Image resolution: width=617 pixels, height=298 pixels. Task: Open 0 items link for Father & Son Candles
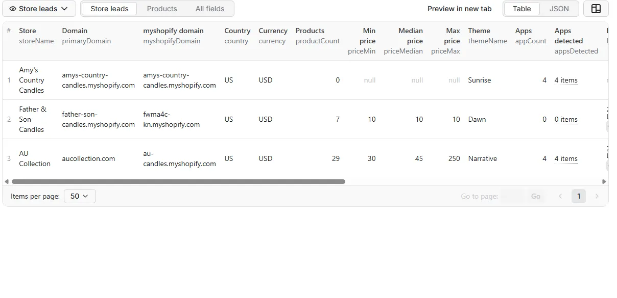pos(566,119)
